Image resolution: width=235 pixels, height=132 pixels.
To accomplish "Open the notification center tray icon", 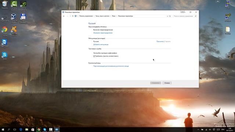I will (214, 129).
